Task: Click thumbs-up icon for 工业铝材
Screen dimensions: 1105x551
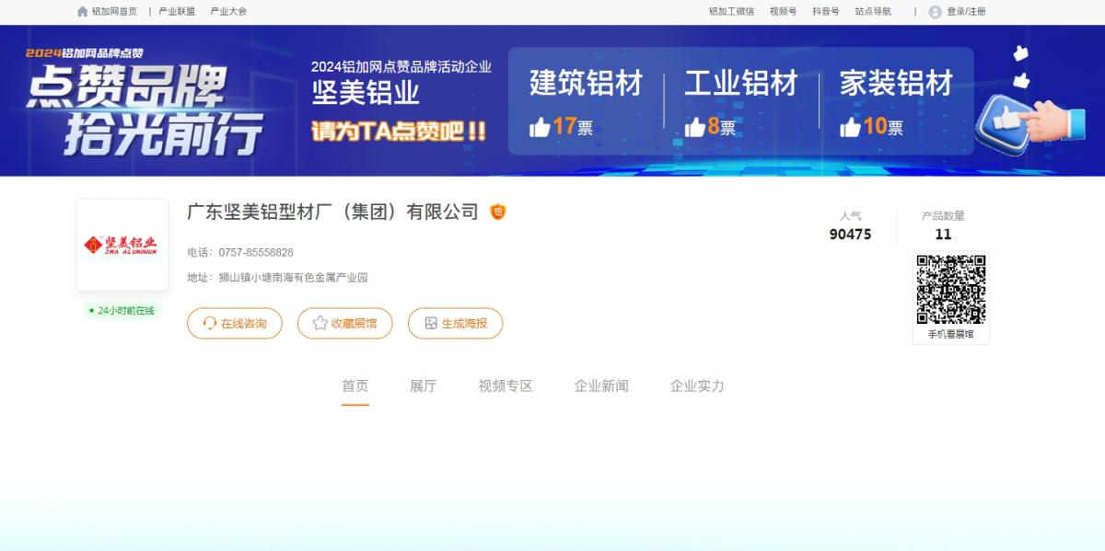Action: 694,127
